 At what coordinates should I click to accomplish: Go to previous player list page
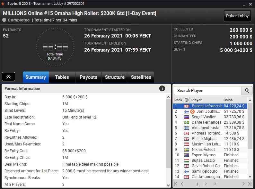pos(182,184)
